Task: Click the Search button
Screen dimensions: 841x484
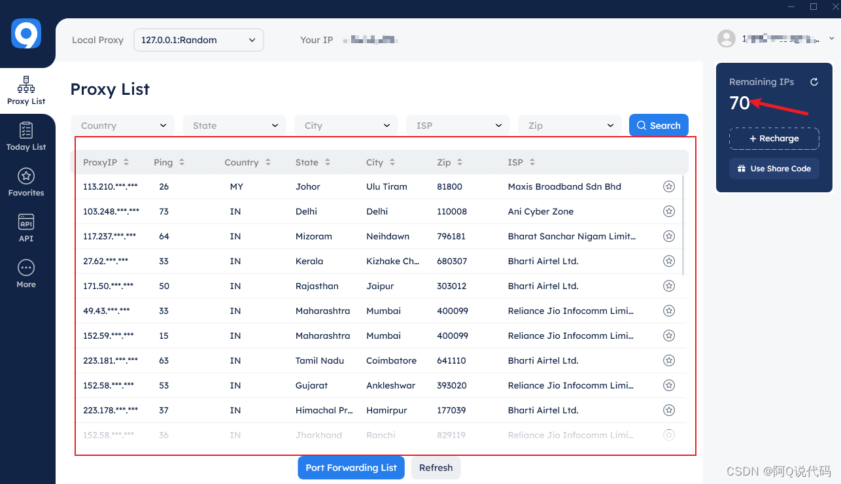Action: tap(659, 126)
